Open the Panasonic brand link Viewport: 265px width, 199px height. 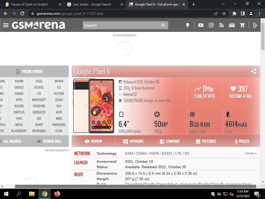click(x=59, y=125)
